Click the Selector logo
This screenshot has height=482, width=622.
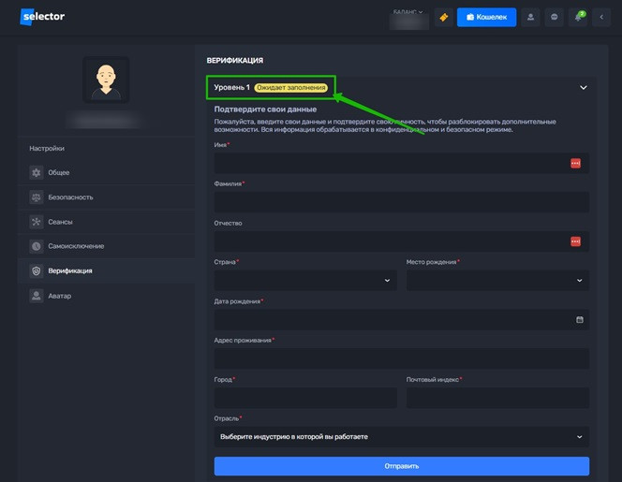(43, 17)
